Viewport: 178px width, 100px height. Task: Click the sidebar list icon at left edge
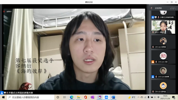(3, 75)
